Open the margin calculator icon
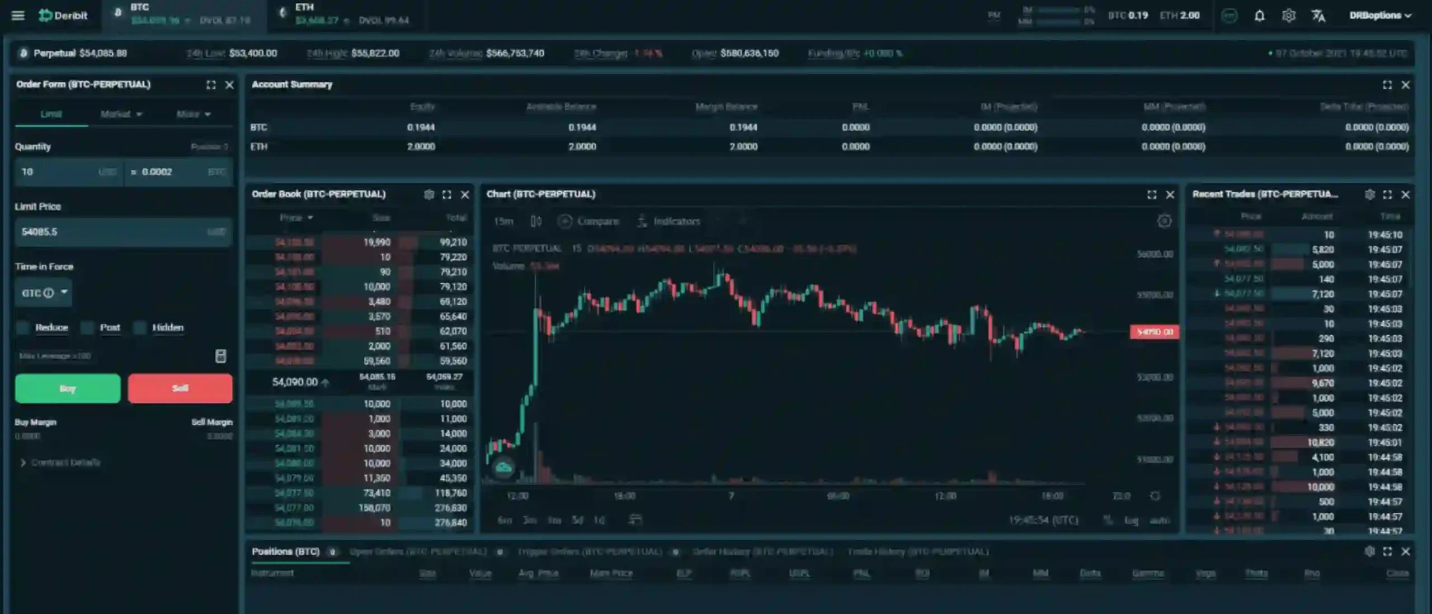1432x614 pixels. [221, 356]
